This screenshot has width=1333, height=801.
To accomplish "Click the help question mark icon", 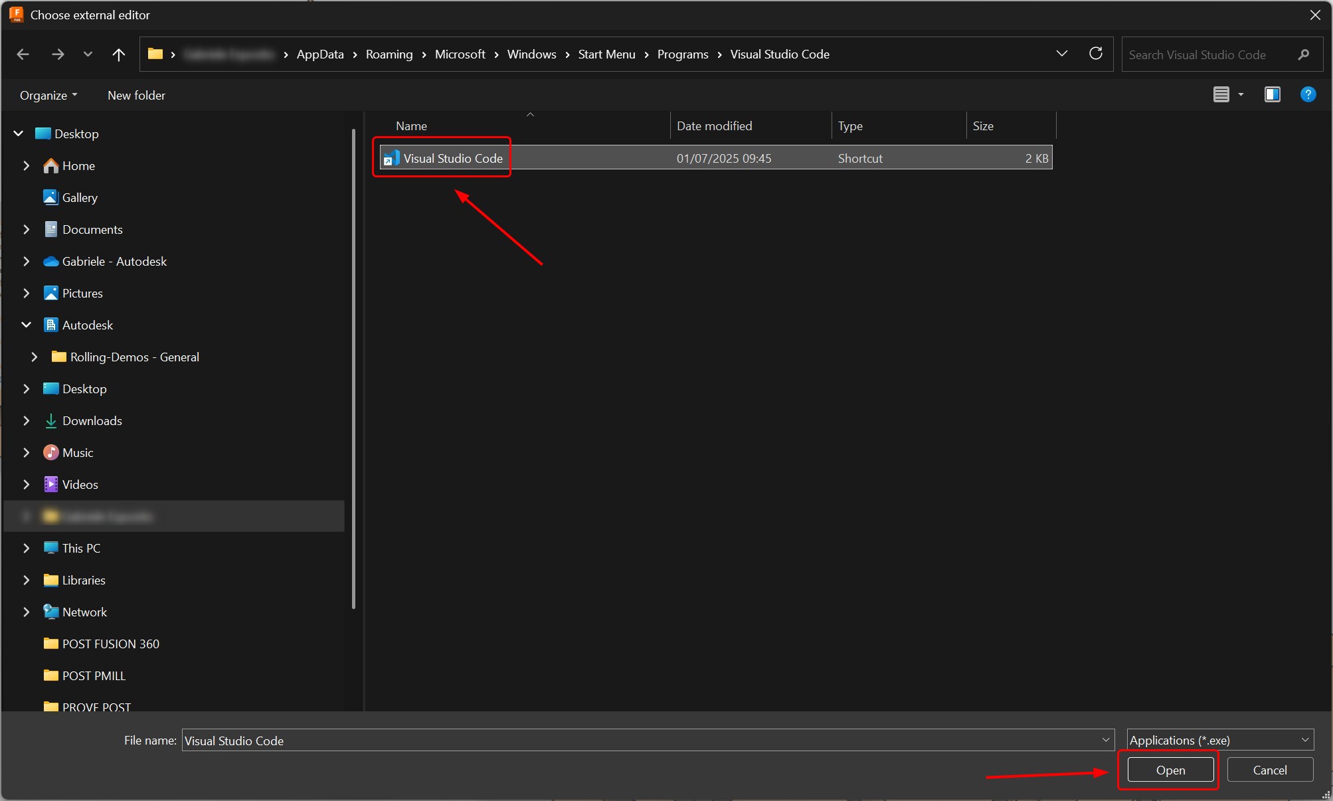I will coord(1307,94).
